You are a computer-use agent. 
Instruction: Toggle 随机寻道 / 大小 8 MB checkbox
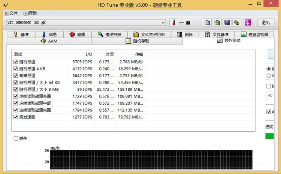pos(16,89)
